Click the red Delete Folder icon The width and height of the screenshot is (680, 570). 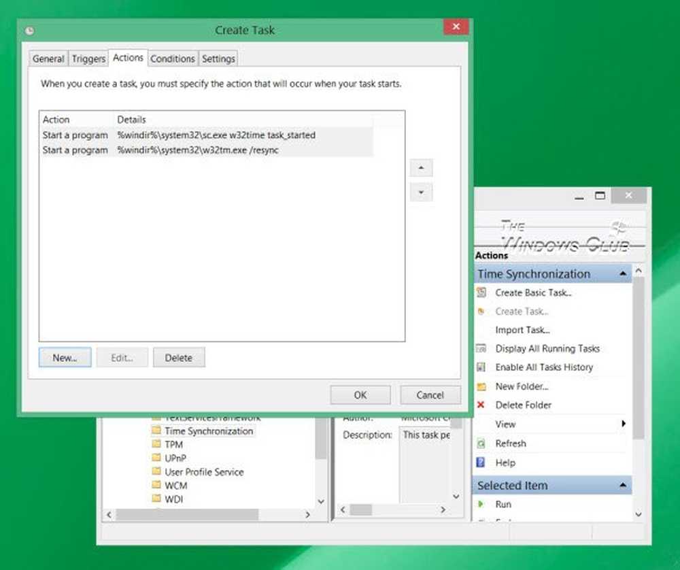coord(481,405)
